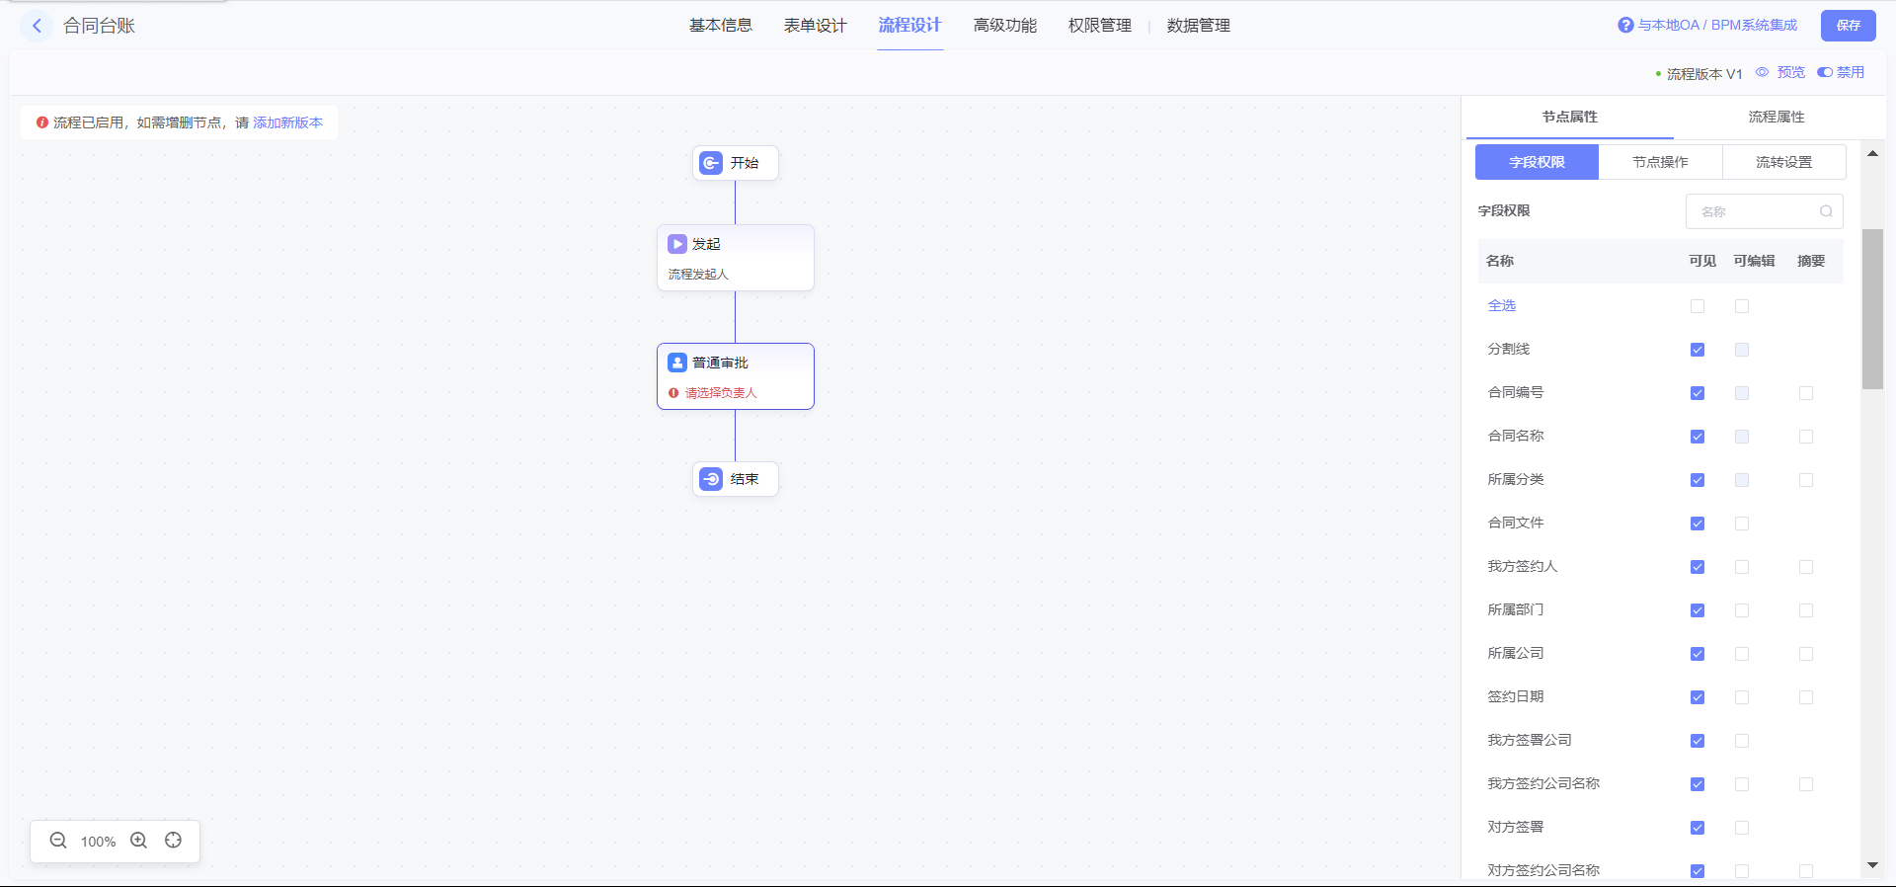Click the scrollbar down arrow in properties panel

pyautogui.click(x=1872, y=865)
